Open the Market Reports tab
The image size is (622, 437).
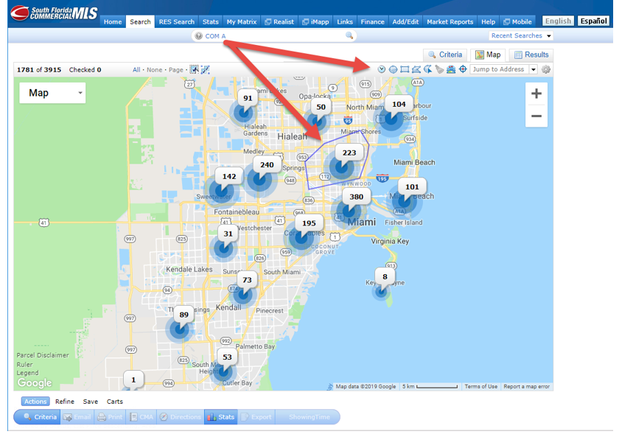[x=450, y=22]
